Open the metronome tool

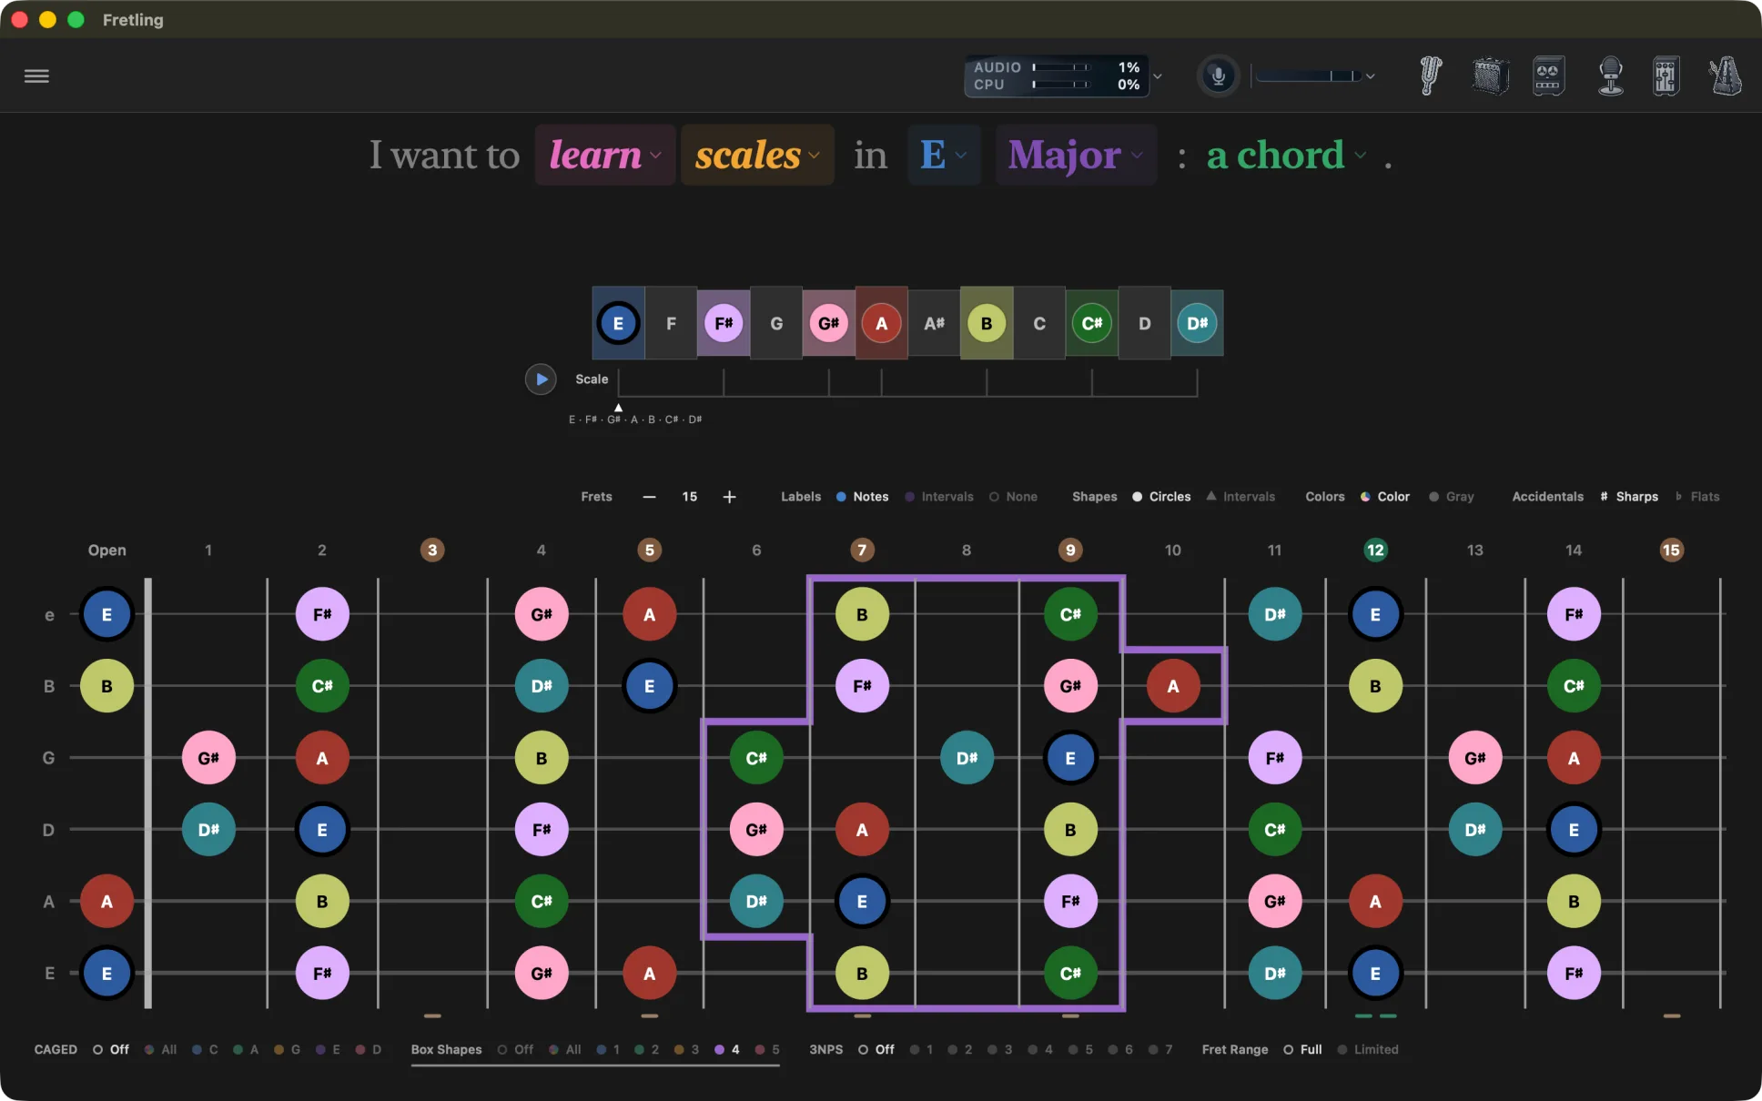pos(1725,76)
